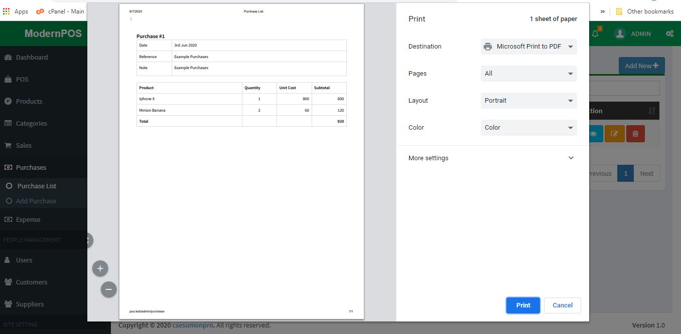Click the csesumonpro footer link
The image size is (681, 334).
194,325
